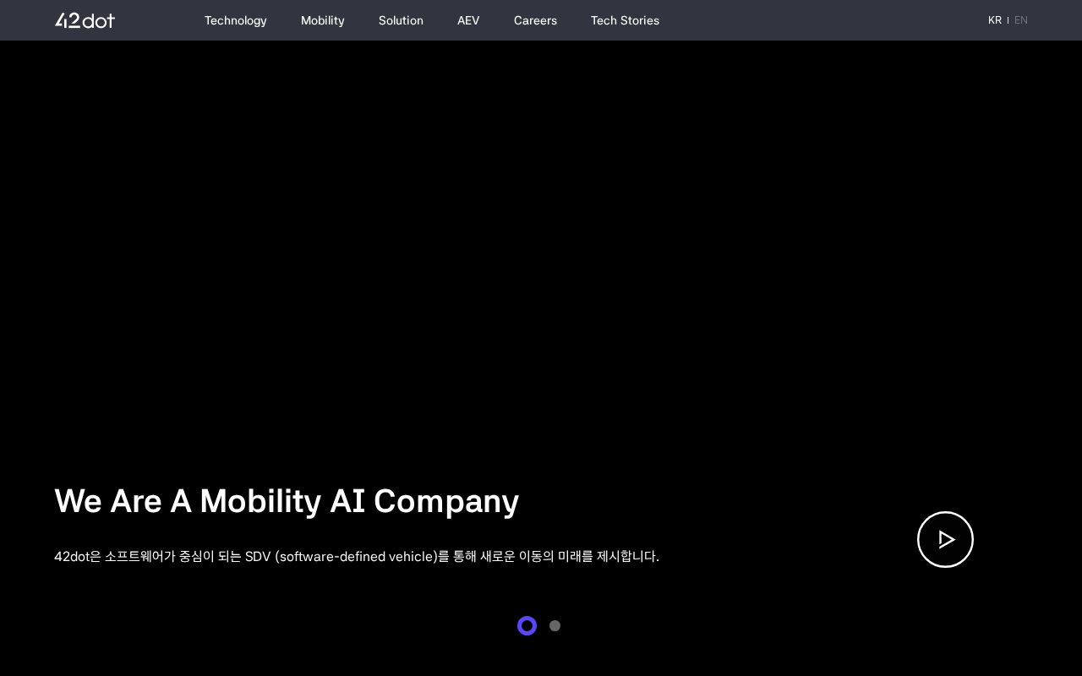Select the first carousel slide dot
This screenshot has width=1082, height=676.
coord(527,626)
